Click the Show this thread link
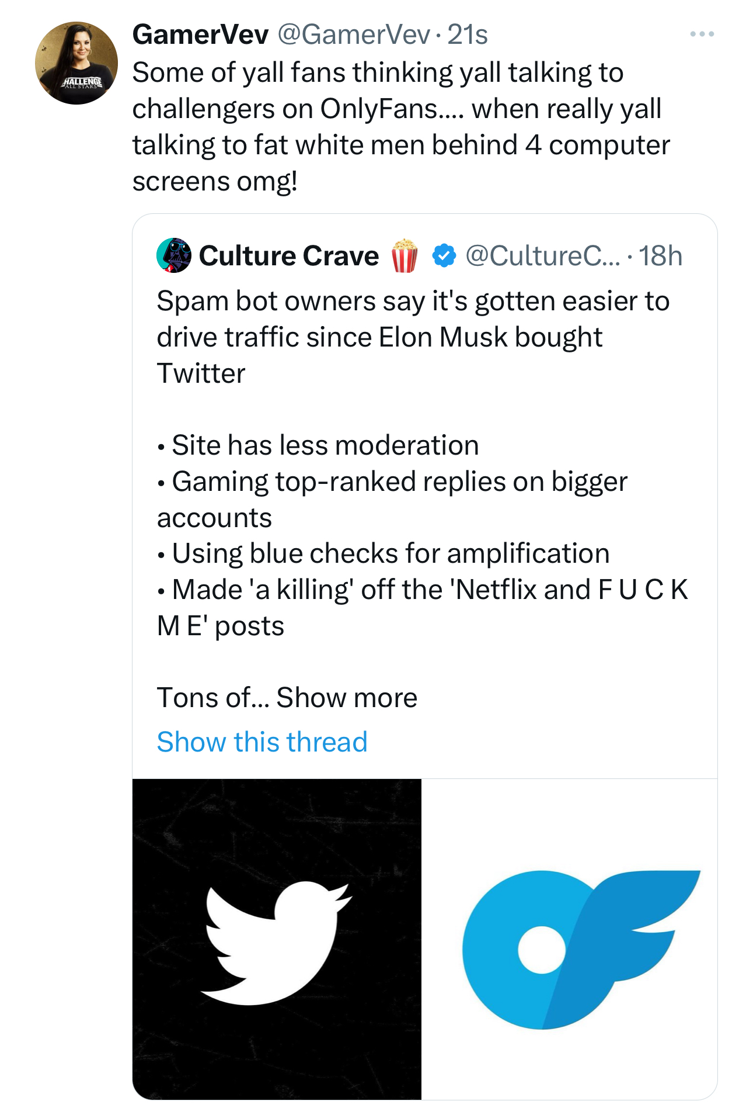 tap(262, 742)
